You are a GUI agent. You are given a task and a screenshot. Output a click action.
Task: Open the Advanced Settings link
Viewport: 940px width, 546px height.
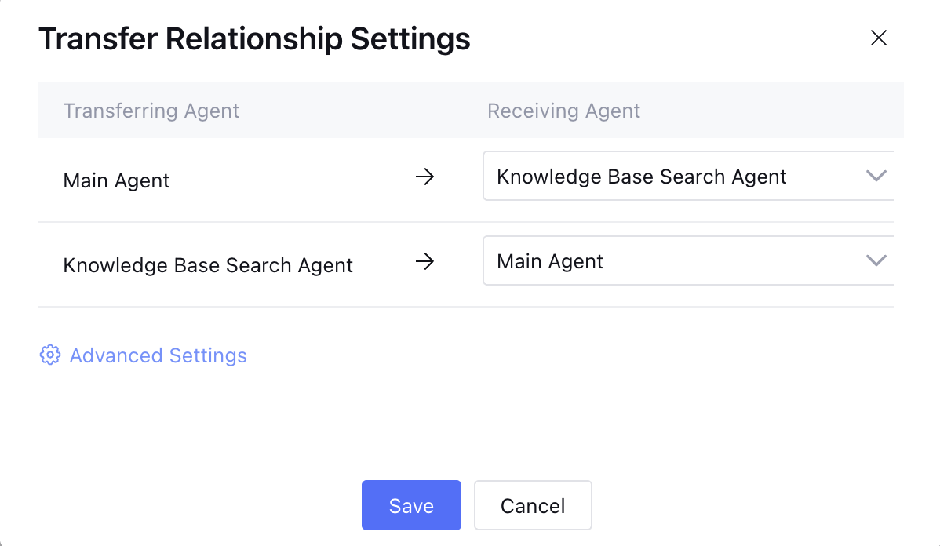158,355
